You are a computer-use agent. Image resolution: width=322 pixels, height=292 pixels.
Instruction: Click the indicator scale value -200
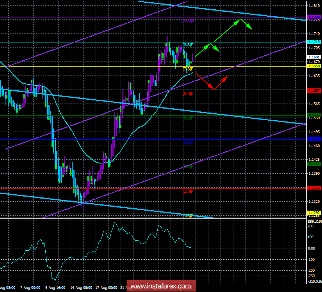click(x=311, y=271)
